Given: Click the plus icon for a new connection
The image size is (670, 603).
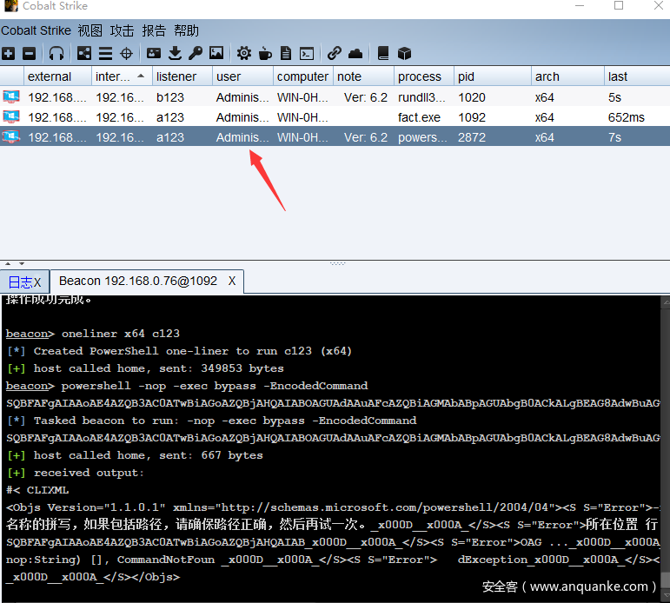Looking at the screenshot, I should pos(8,53).
